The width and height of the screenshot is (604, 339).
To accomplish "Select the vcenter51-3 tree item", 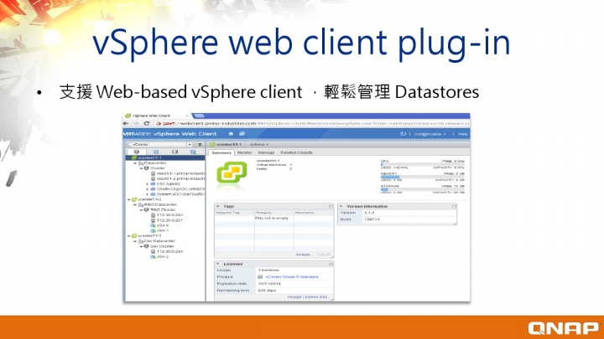I will [x=149, y=235].
